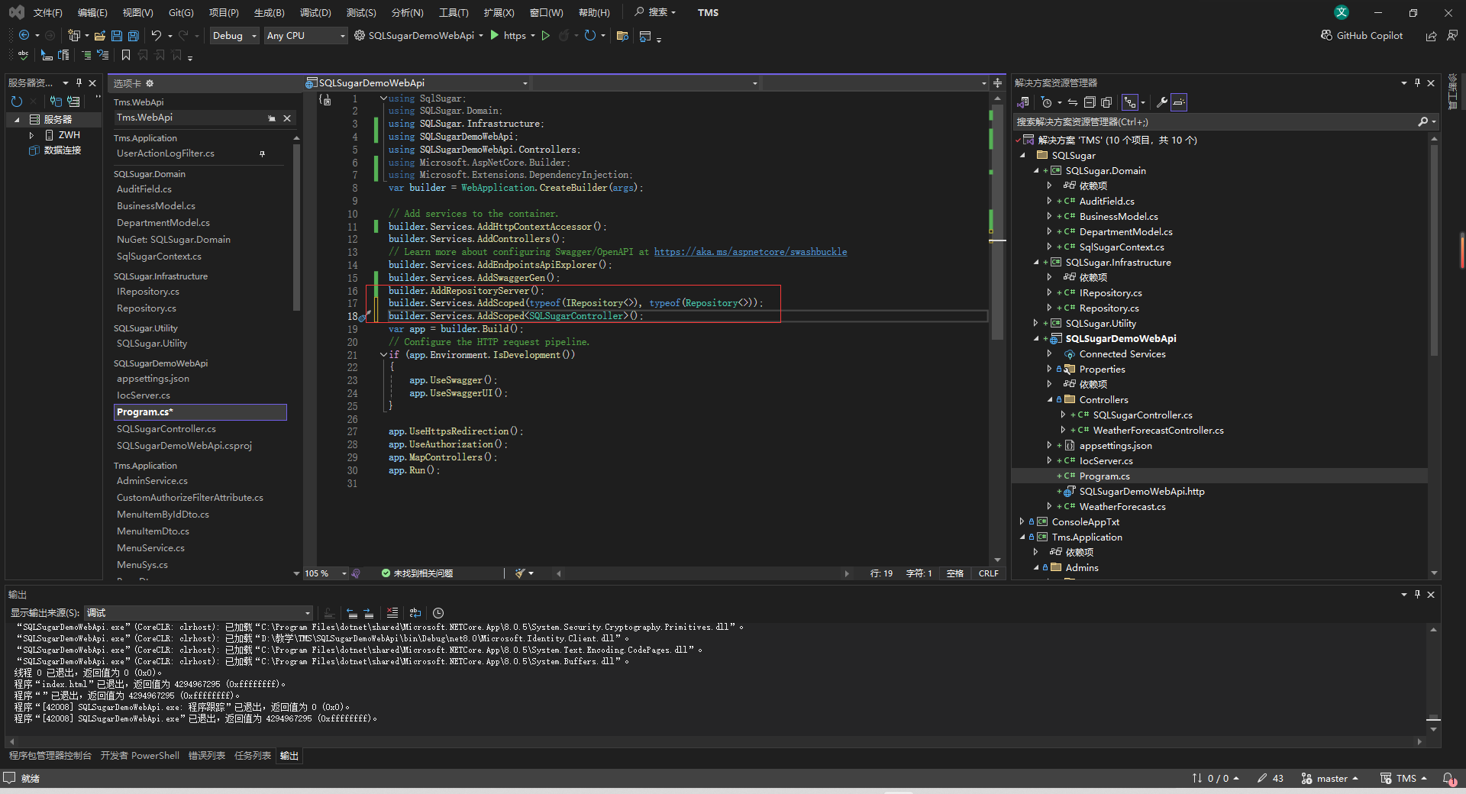Screen dimensions: 1466x794
Task: Open the output source 调试 dropdown
Action: tap(199, 613)
